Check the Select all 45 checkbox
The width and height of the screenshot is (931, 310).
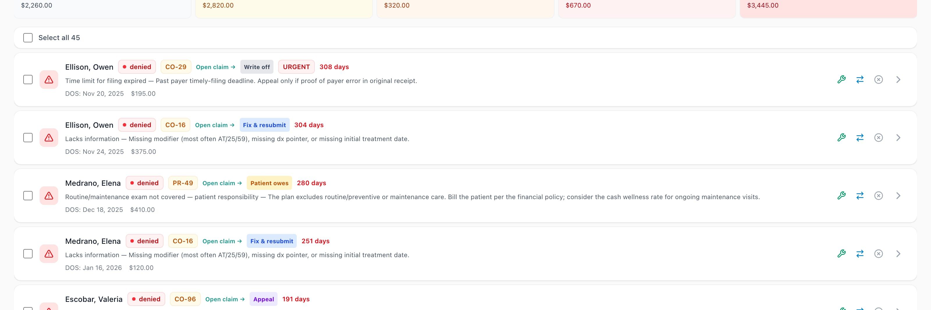click(28, 38)
